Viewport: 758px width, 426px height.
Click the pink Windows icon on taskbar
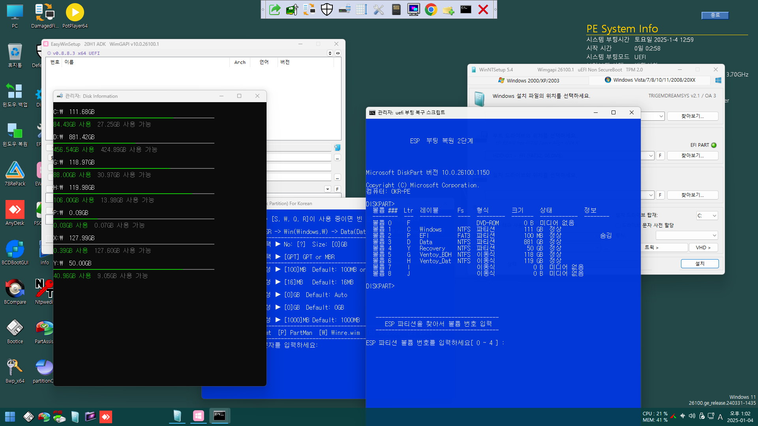coord(198,416)
